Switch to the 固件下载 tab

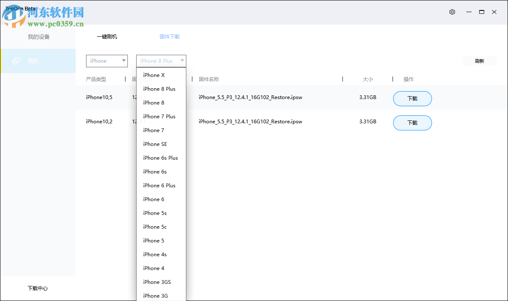(x=170, y=37)
